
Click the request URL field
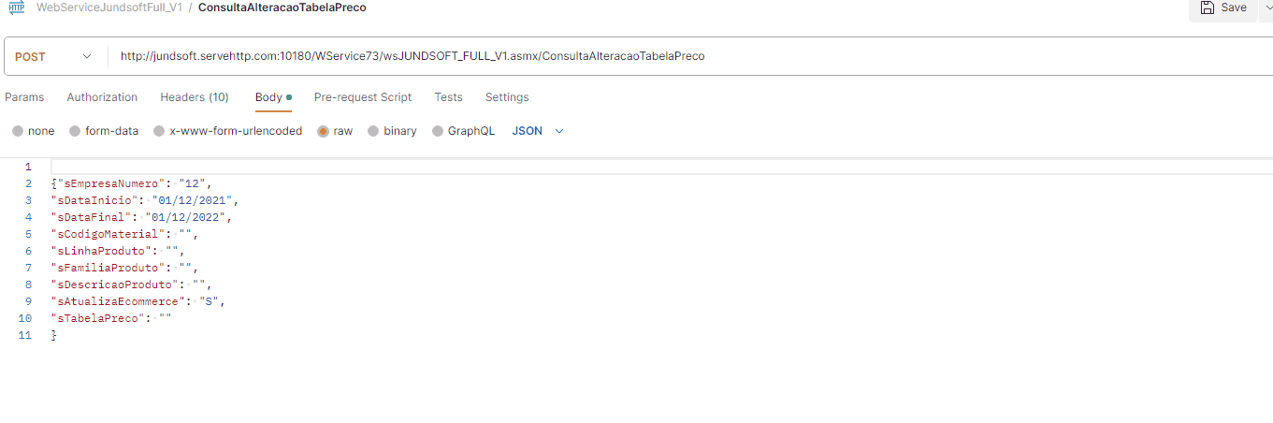tap(655, 56)
